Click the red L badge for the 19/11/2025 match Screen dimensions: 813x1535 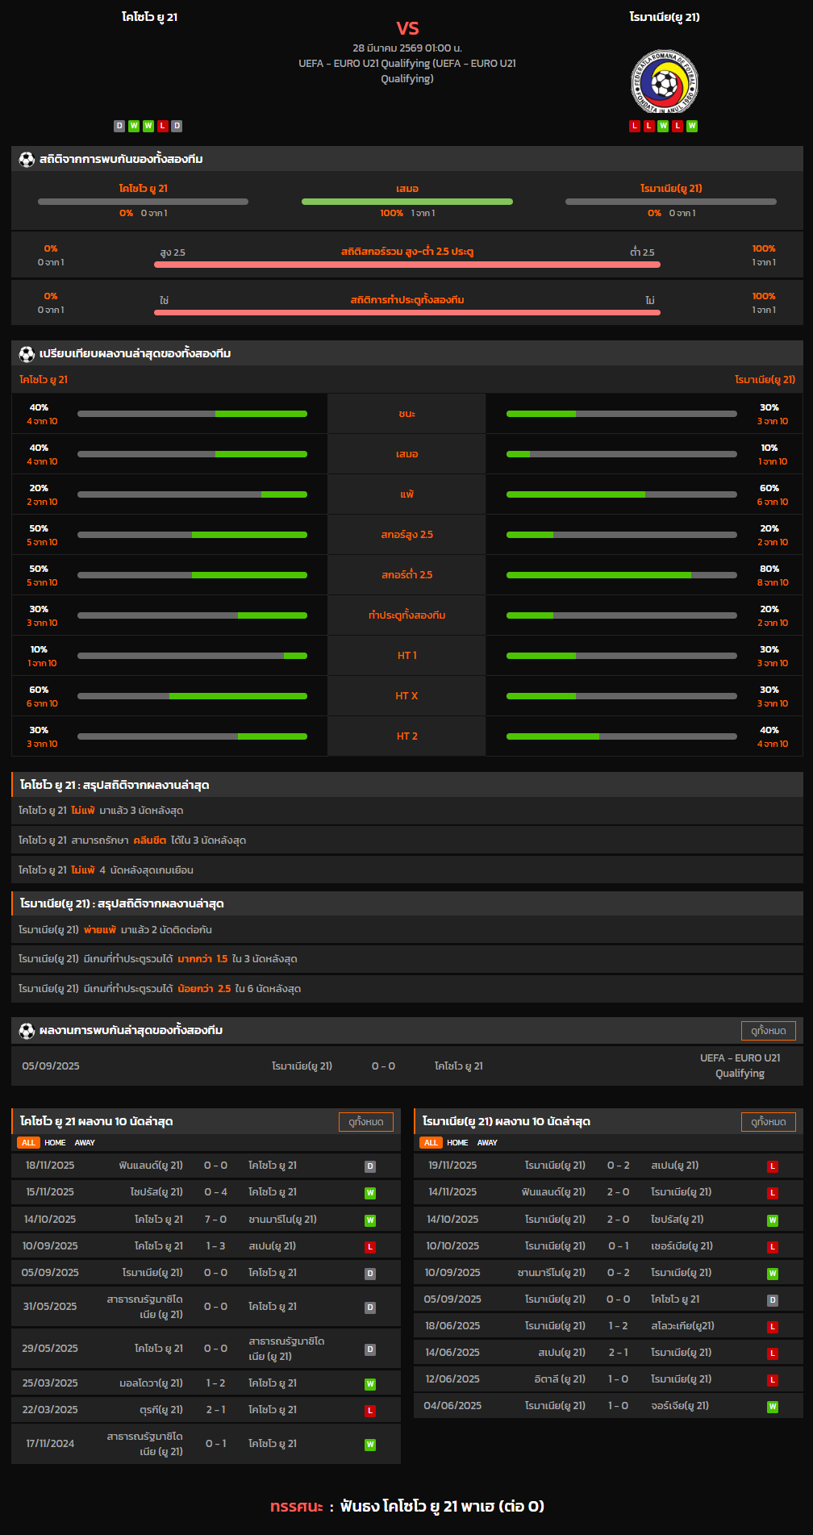pos(773,1166)
